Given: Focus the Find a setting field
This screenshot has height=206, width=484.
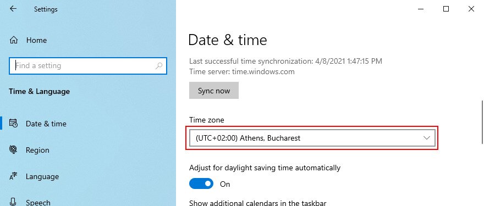Looking at the screenshot, I should click(x=88, y=66).
